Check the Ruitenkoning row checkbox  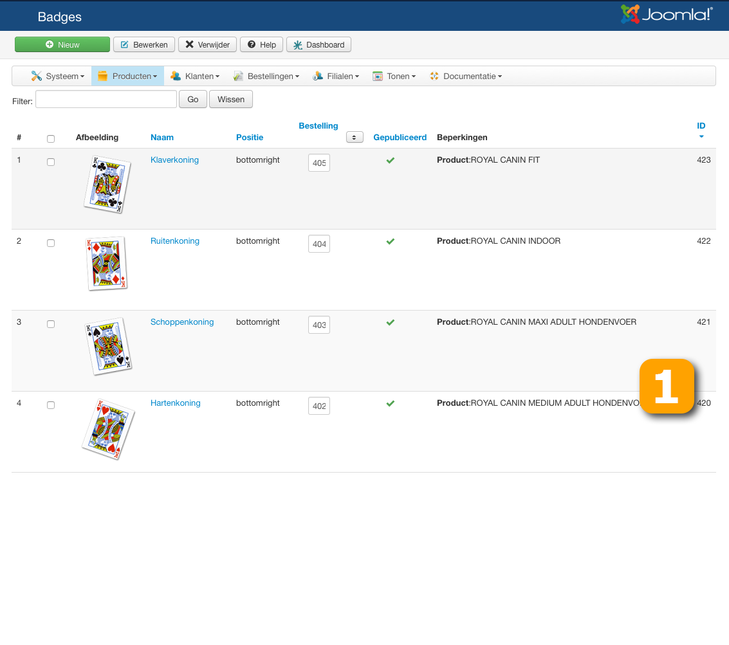[51, 243]
